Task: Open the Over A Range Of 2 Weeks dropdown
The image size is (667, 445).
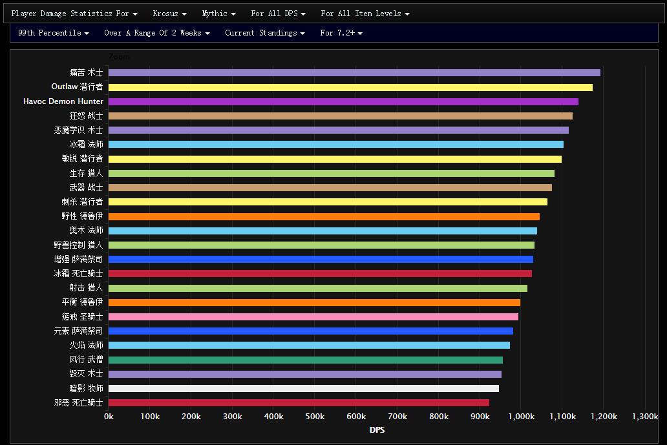Action: point(157,33)
